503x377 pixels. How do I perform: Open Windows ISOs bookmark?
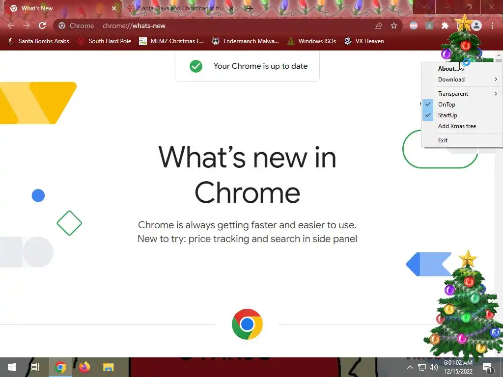click(x=311, y=41)
